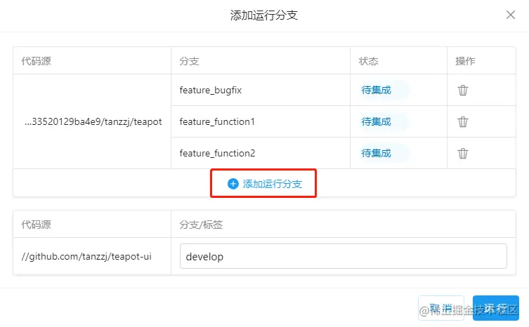Click the 待集成 status tag for feature_function2
This screenshot has height=327, width=529.
click(x=384, y=154)
